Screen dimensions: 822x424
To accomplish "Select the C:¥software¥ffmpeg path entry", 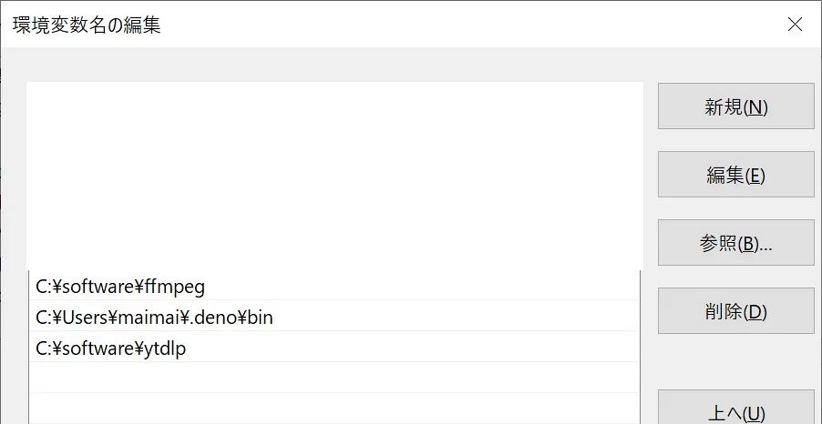I will coord(120,287).
